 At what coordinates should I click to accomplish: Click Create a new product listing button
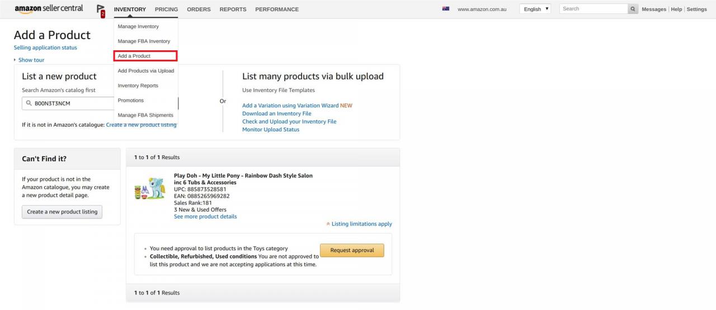(x=62, y=212)
